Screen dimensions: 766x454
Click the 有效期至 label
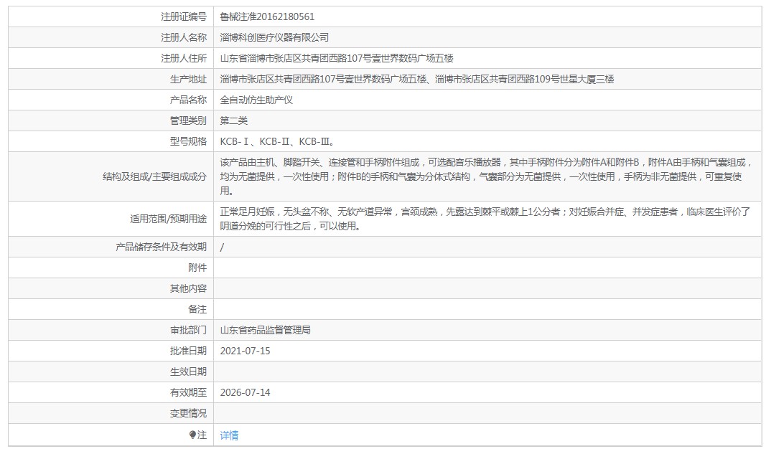(188, 392)
